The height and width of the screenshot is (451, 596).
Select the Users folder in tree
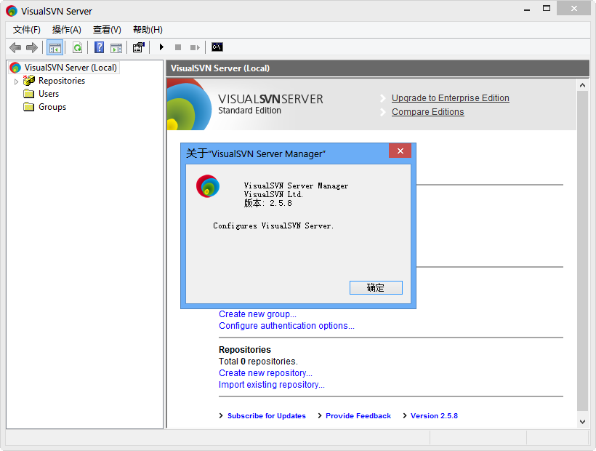(49, 94)
